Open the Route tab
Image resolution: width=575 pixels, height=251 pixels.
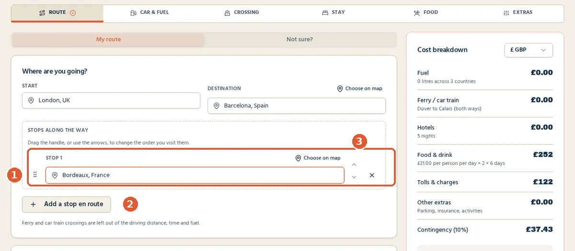(x=57, y=13)
